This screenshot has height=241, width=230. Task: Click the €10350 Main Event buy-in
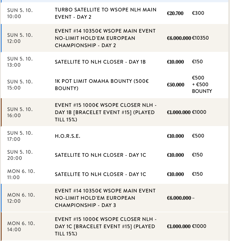pos(200,38)
